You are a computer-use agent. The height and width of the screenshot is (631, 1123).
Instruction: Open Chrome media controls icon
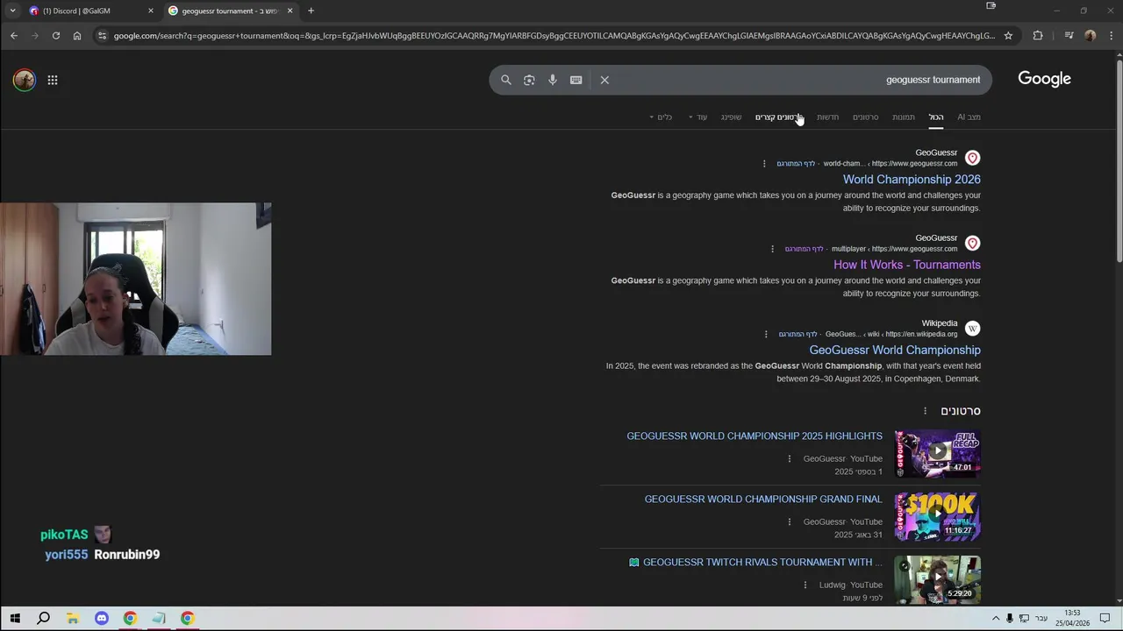point(1068,36)
